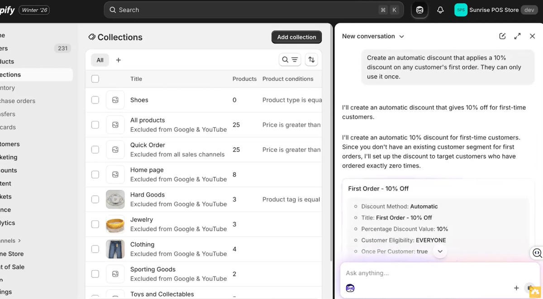Select the All view tab
The height and width of the screenshot is (299, 543).
tap(100, 60)
